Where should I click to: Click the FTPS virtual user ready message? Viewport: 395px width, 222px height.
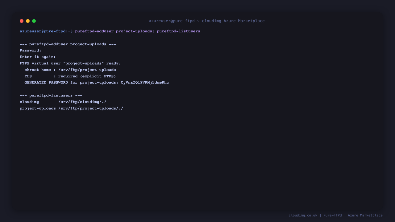(x=70, y=63)
